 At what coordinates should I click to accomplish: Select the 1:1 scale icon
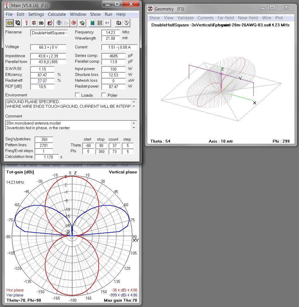[x=107, y=23]
